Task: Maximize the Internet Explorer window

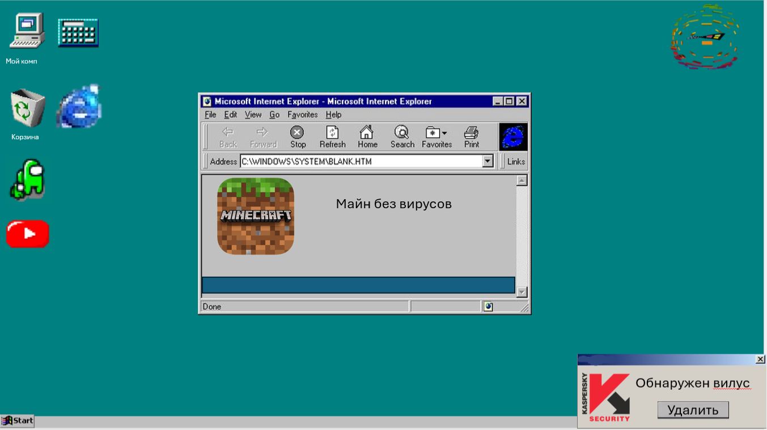Action: pos(509,101)
